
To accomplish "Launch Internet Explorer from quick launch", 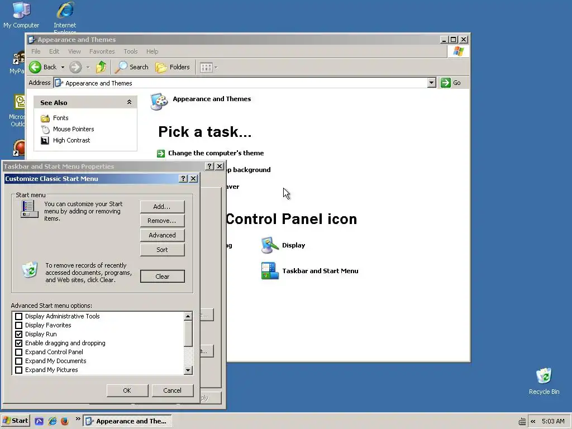I will 53,421.
